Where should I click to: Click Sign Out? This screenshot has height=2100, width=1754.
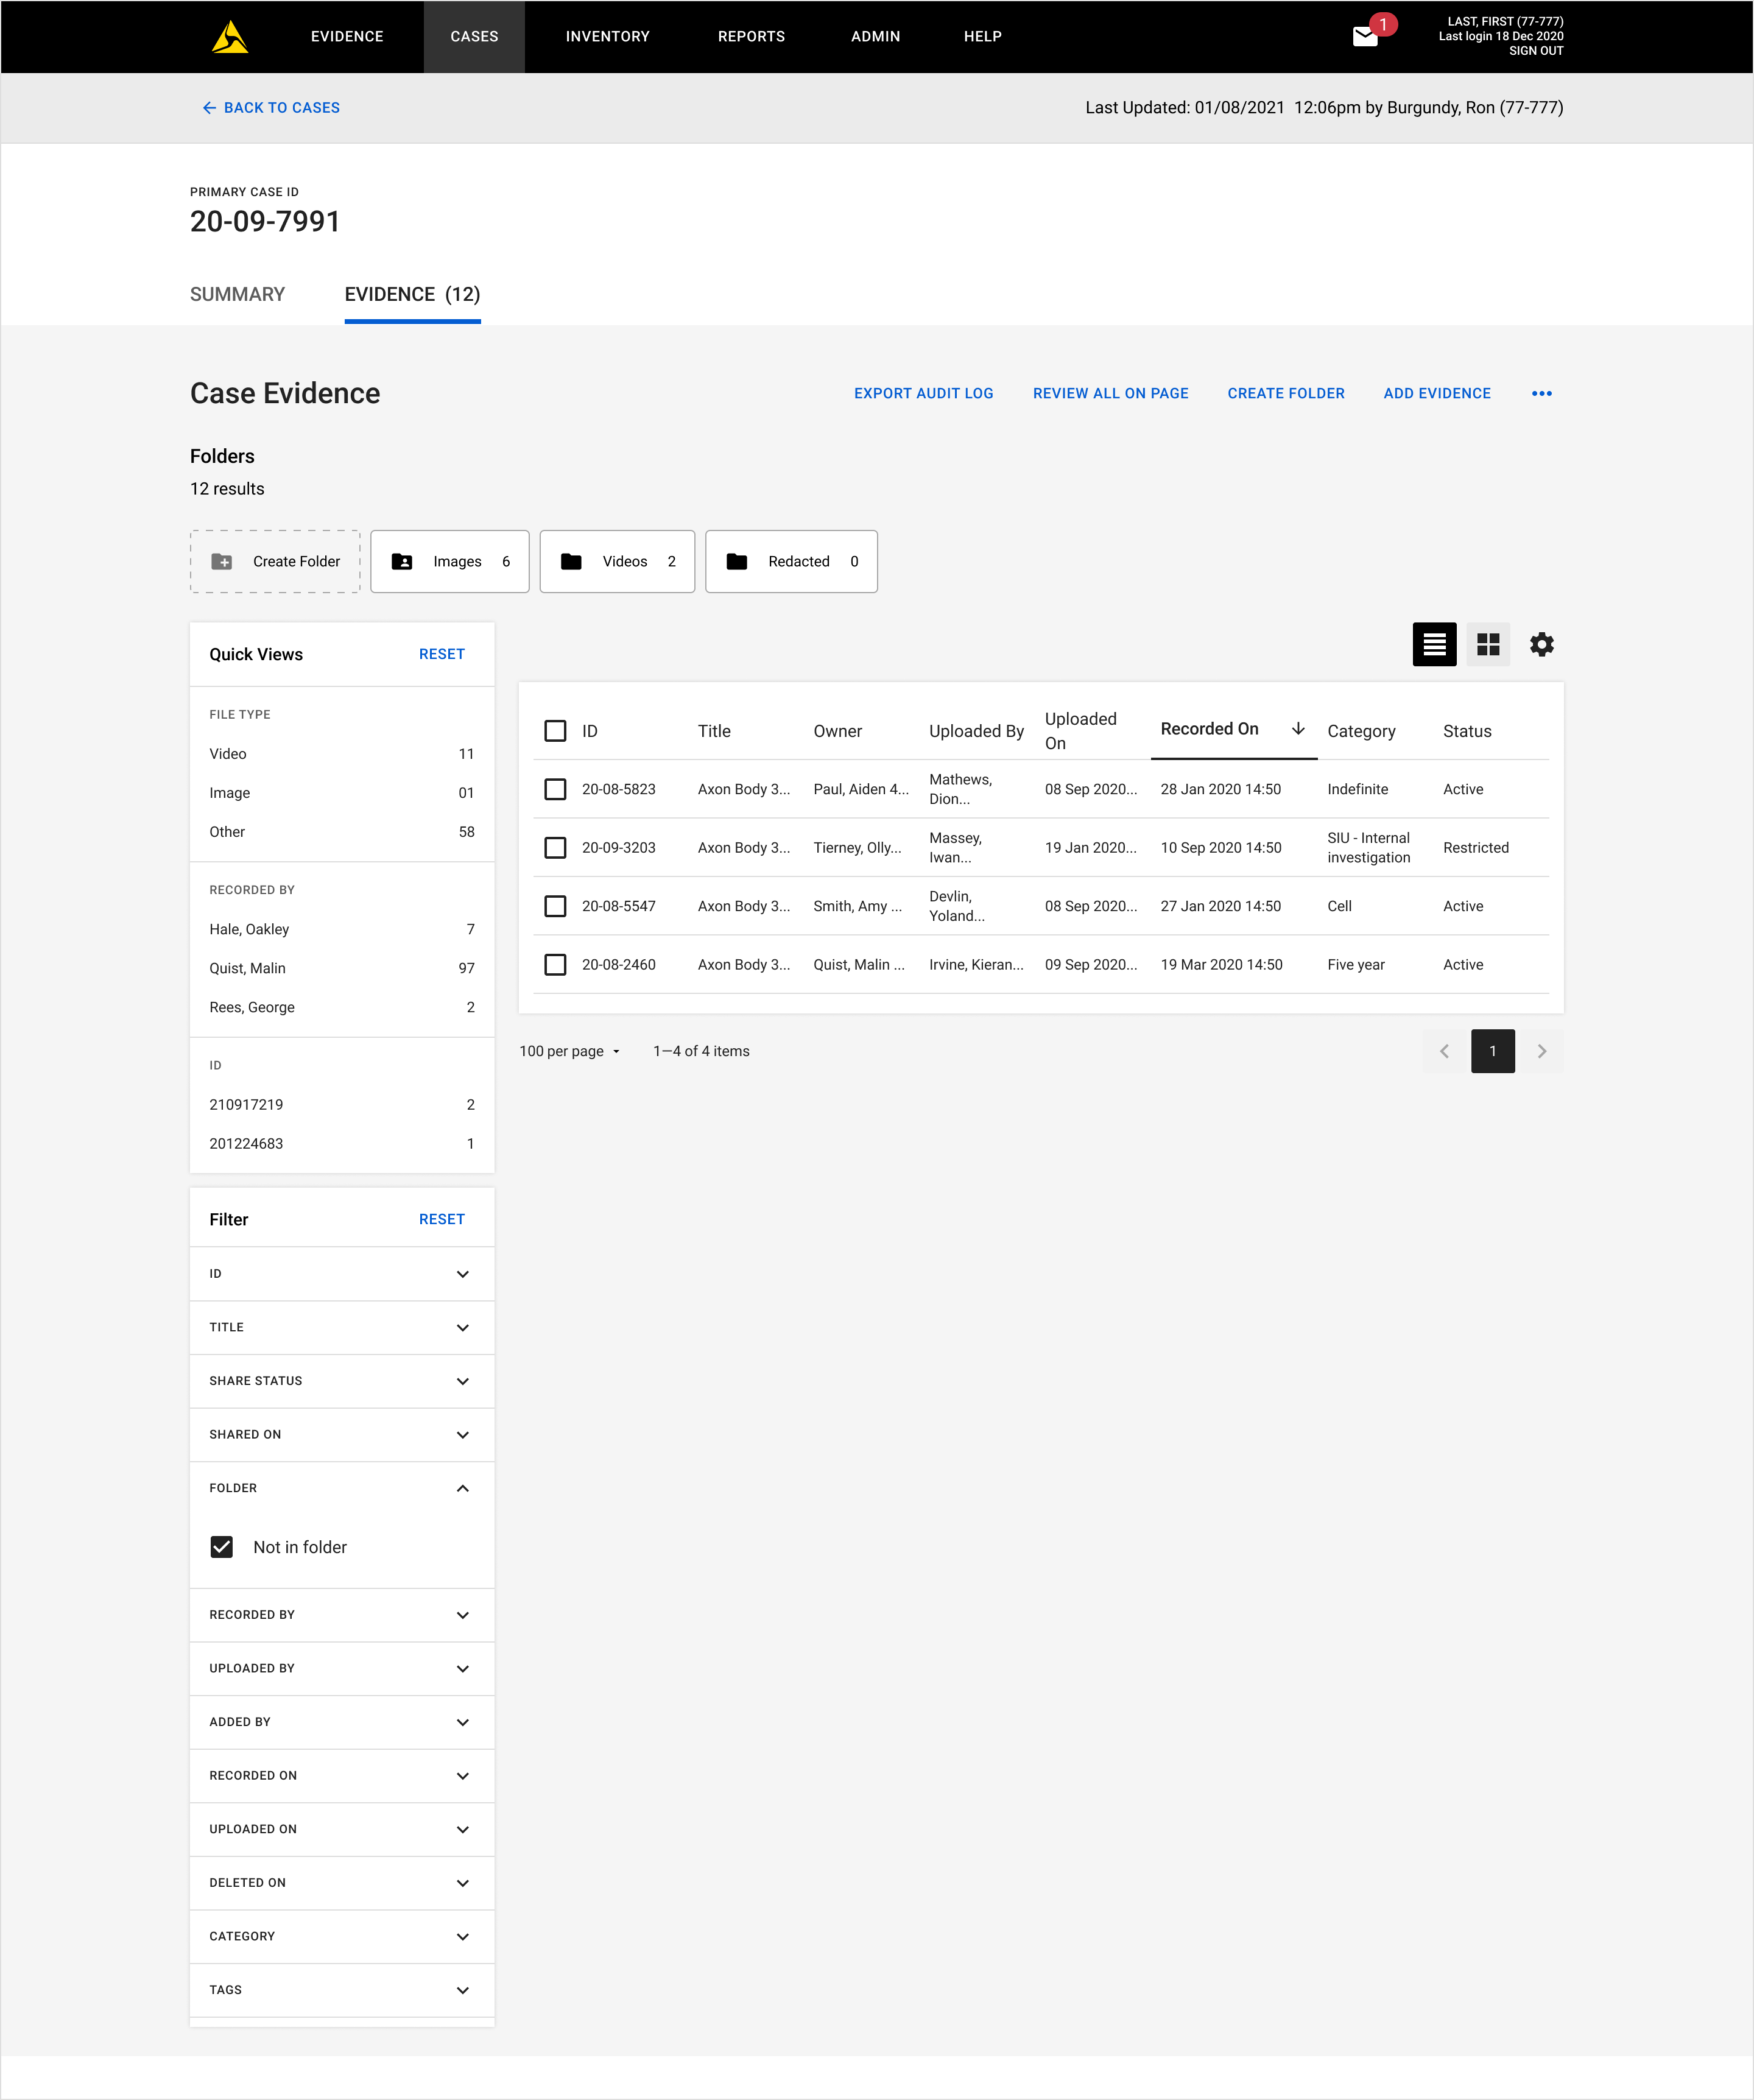pyautogui.click(x=1536, y=51)
